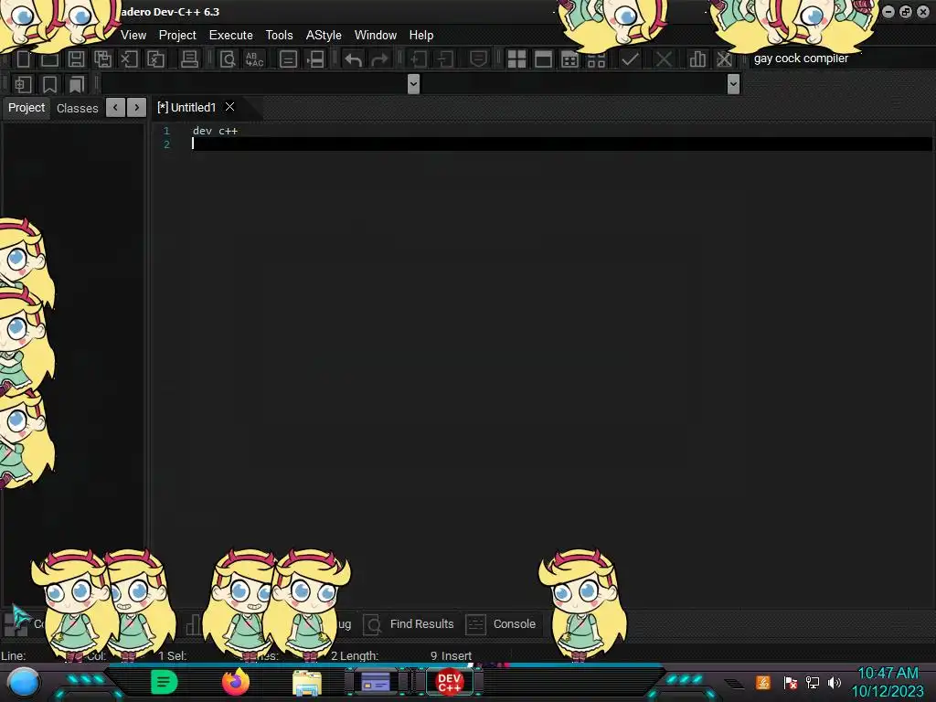Save the current file via floppy icon
Screen dimensions: 936x702
tap(76, 58)
